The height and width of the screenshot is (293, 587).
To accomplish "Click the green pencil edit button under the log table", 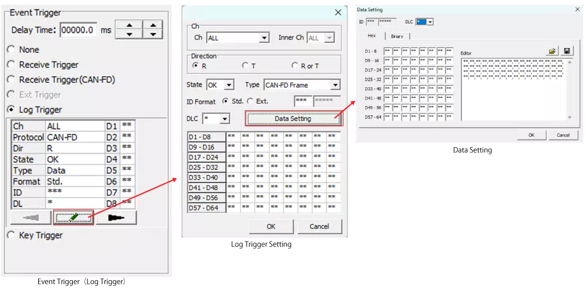I will [73, 217].
